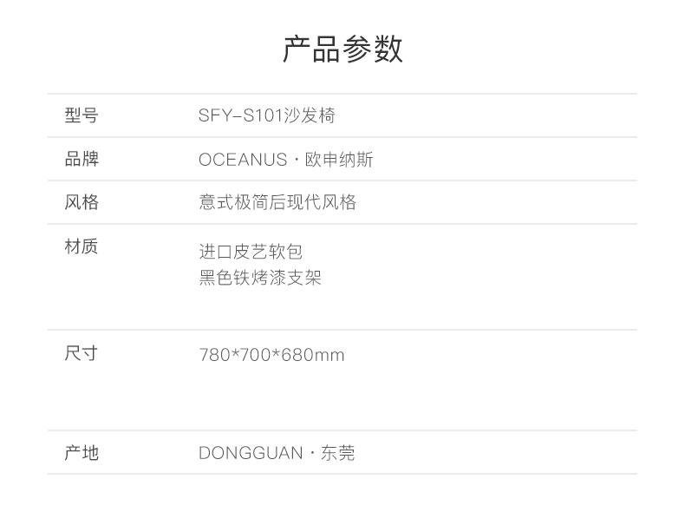The height and width of the screenshot is (512, 685).
Task: Click the DONGGUAN · 东莞 origin text
Action: [x=277, y=453]
